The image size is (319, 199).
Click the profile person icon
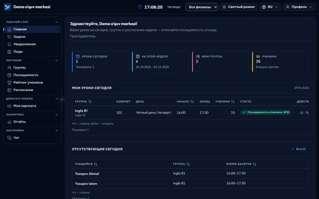(287, 7)
